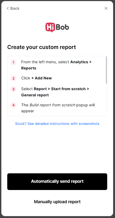
Task: Click the Create your custom report heading
Action: point(41,47)
